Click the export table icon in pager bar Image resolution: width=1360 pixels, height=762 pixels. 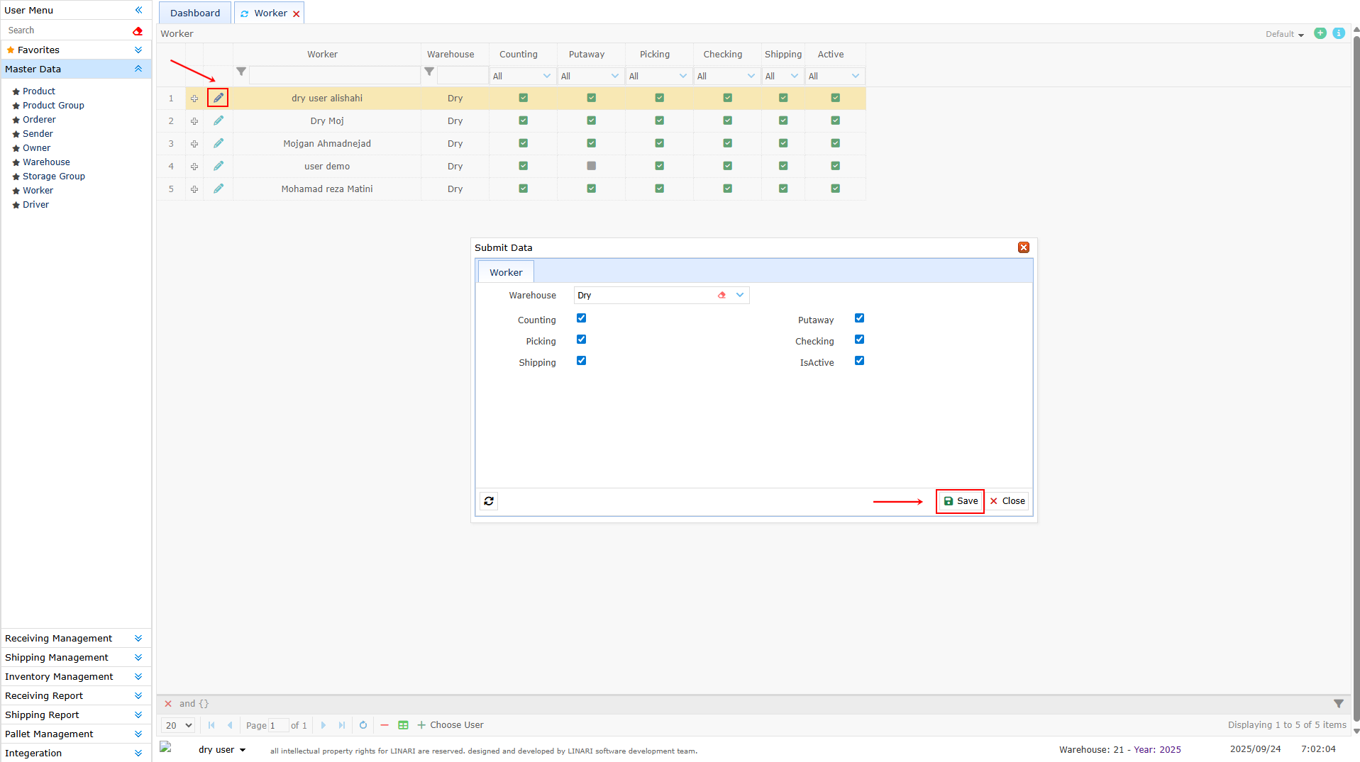403,725
